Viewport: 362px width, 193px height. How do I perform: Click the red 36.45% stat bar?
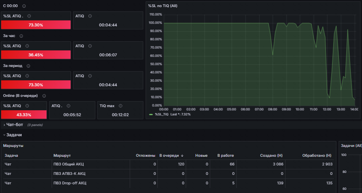coord(36,55)
